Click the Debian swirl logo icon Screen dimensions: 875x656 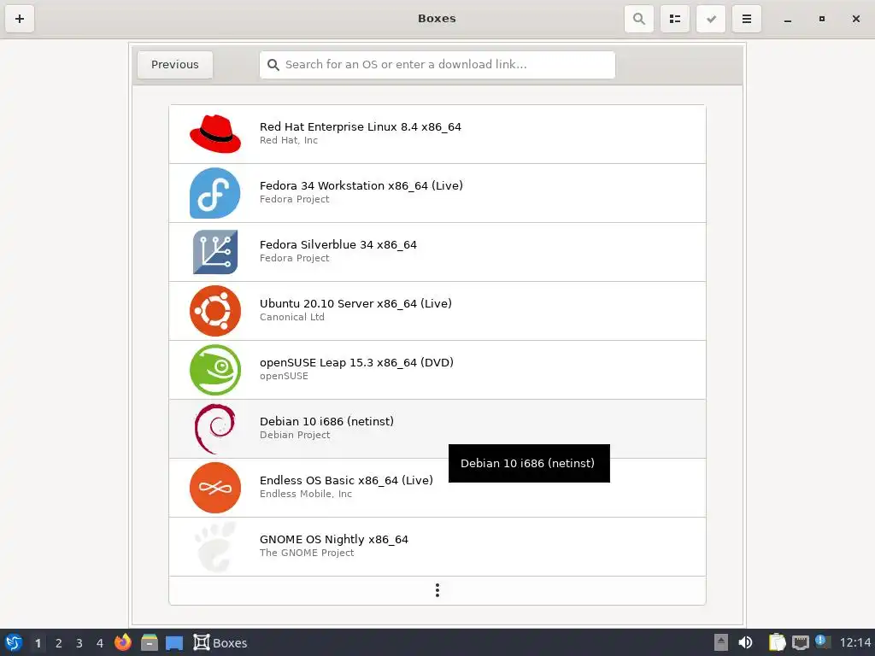point(215,429)
